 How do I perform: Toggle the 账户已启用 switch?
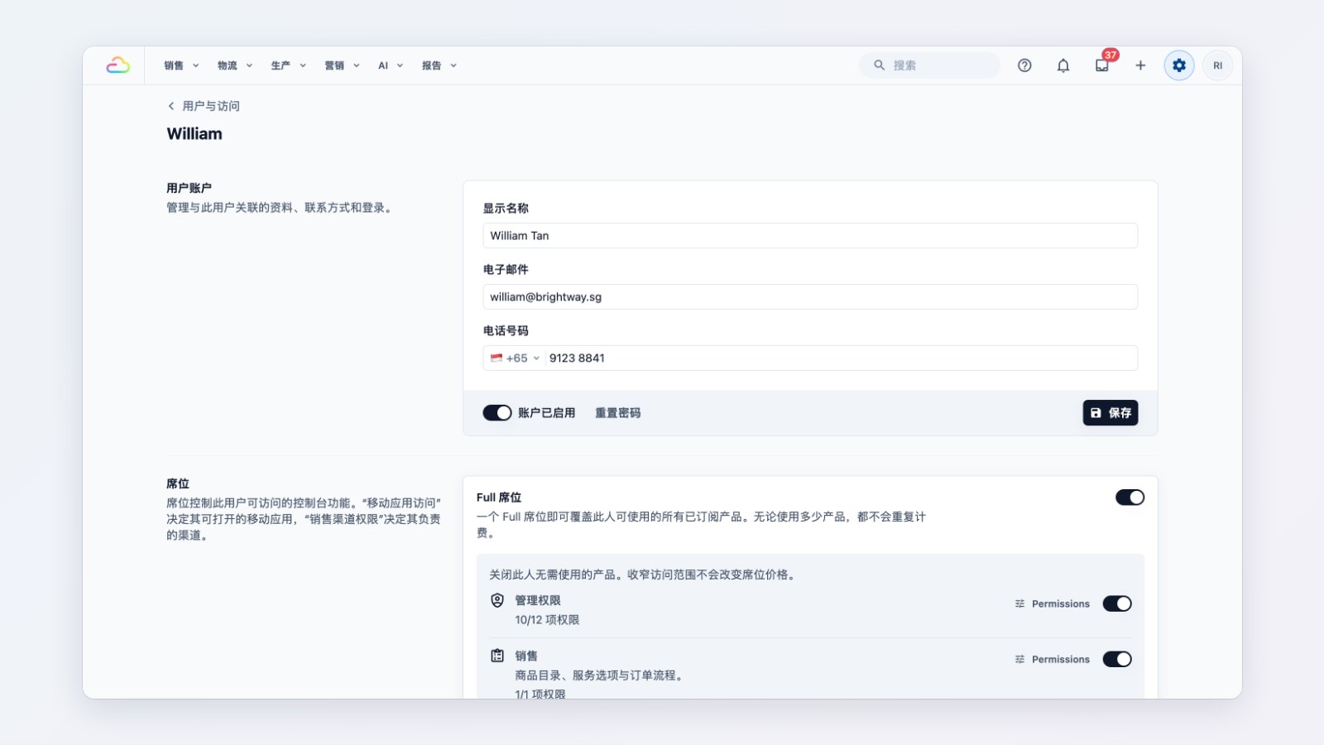(x=497, y=413)
